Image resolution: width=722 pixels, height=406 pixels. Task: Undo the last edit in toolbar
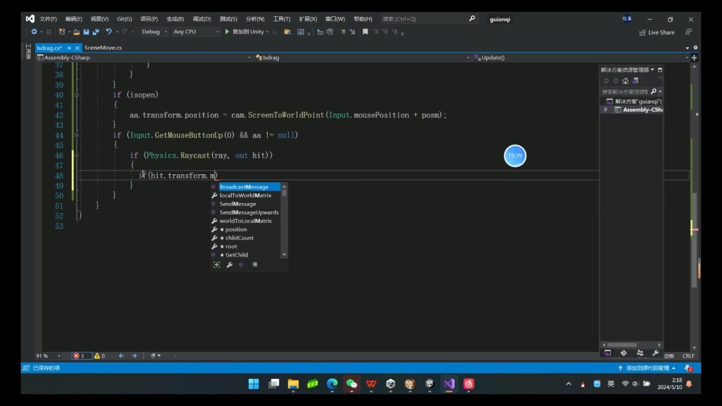point(109,32)
